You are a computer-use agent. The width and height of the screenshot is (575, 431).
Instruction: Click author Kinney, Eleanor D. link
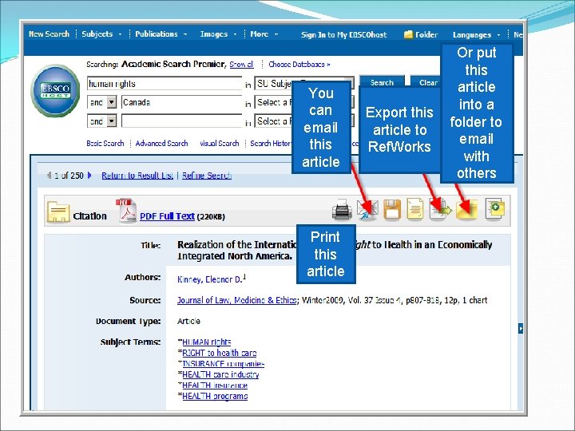click(210, 279)
